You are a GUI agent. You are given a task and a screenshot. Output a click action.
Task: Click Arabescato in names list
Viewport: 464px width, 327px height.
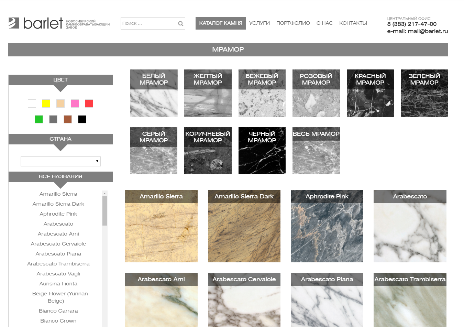(58, 224)
